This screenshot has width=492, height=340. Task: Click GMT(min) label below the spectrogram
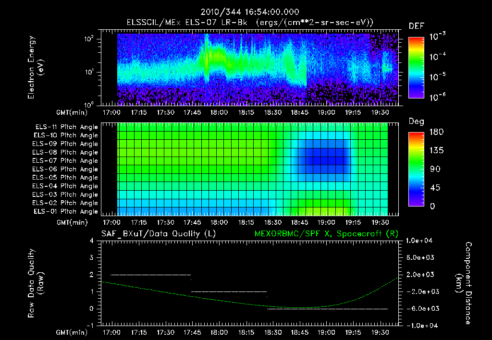pos(72,112)
